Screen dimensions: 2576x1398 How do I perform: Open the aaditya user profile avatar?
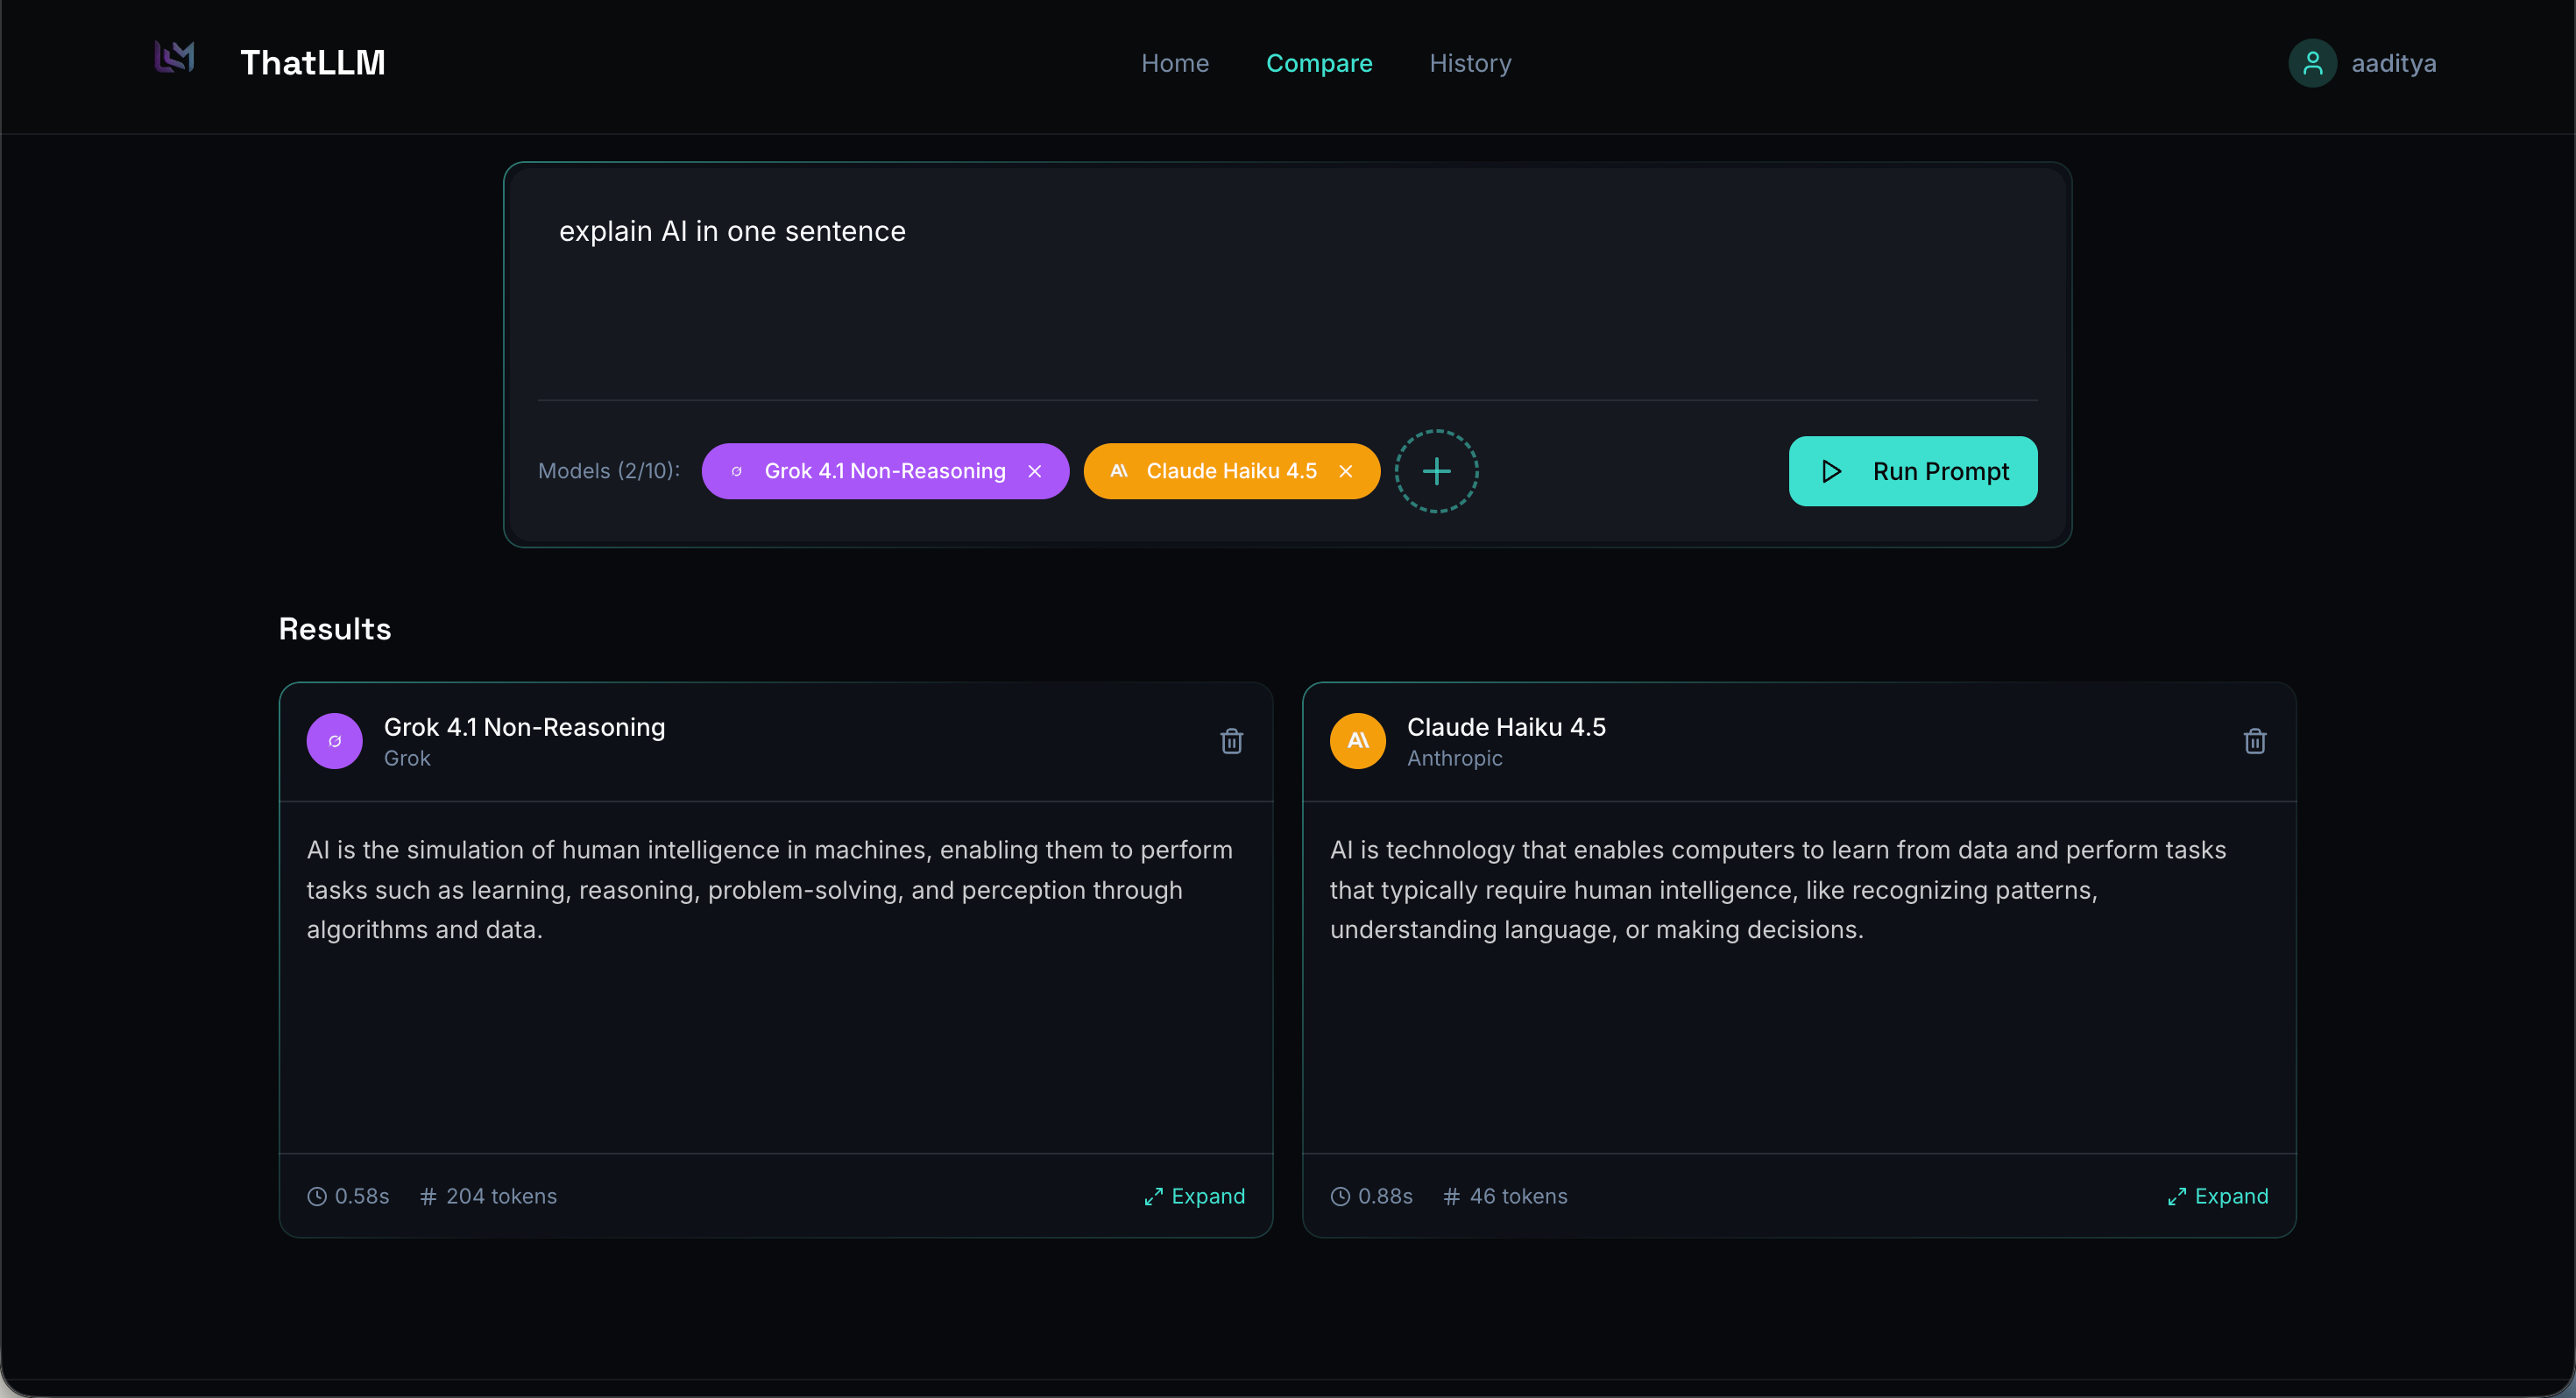point(2311,63)
